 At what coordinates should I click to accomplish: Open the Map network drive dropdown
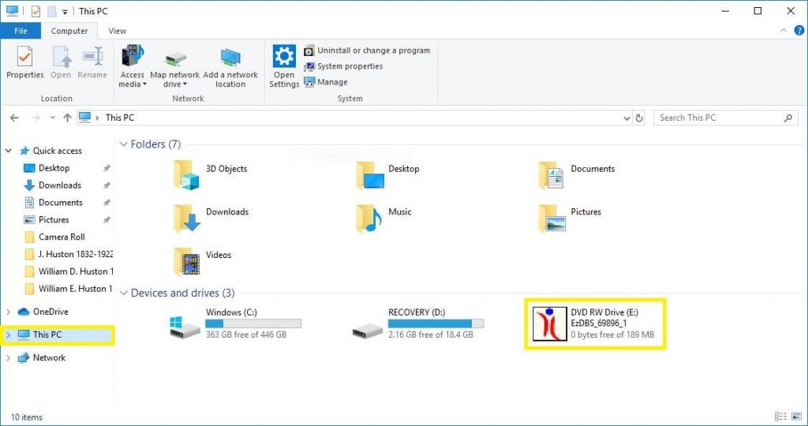click(x=175, y=67)
